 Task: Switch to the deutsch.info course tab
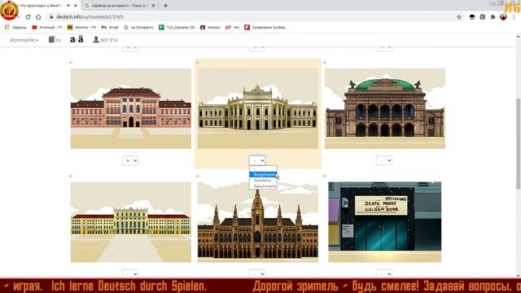[x=43, y=6]
